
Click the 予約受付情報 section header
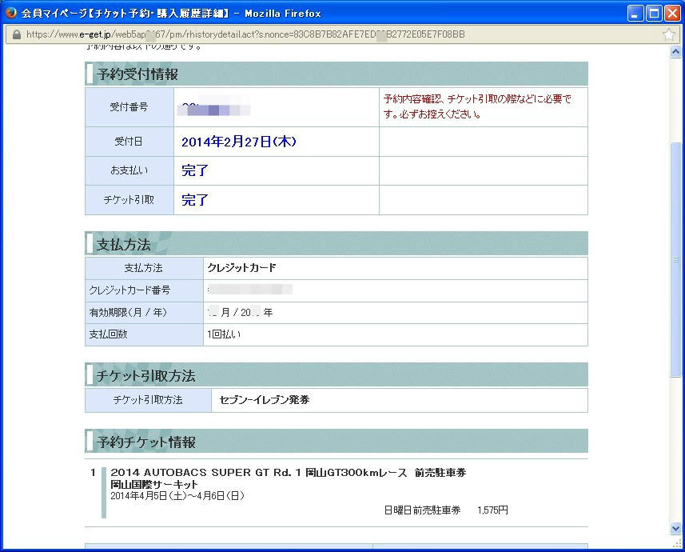[337, 74]
